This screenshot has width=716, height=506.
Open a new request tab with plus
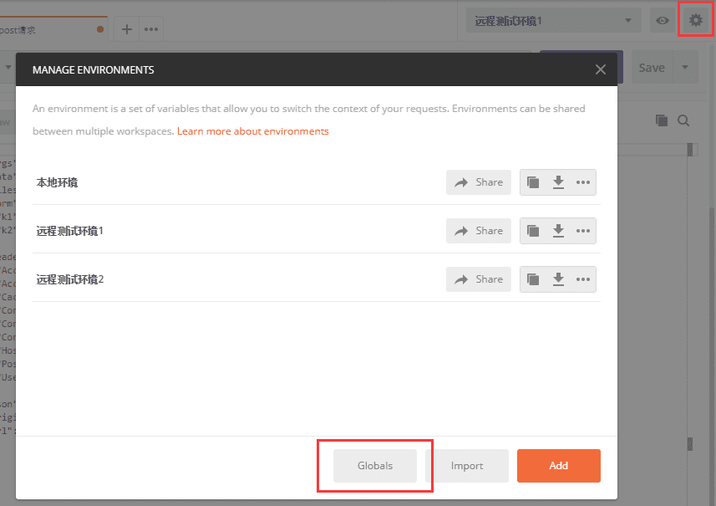126,29
